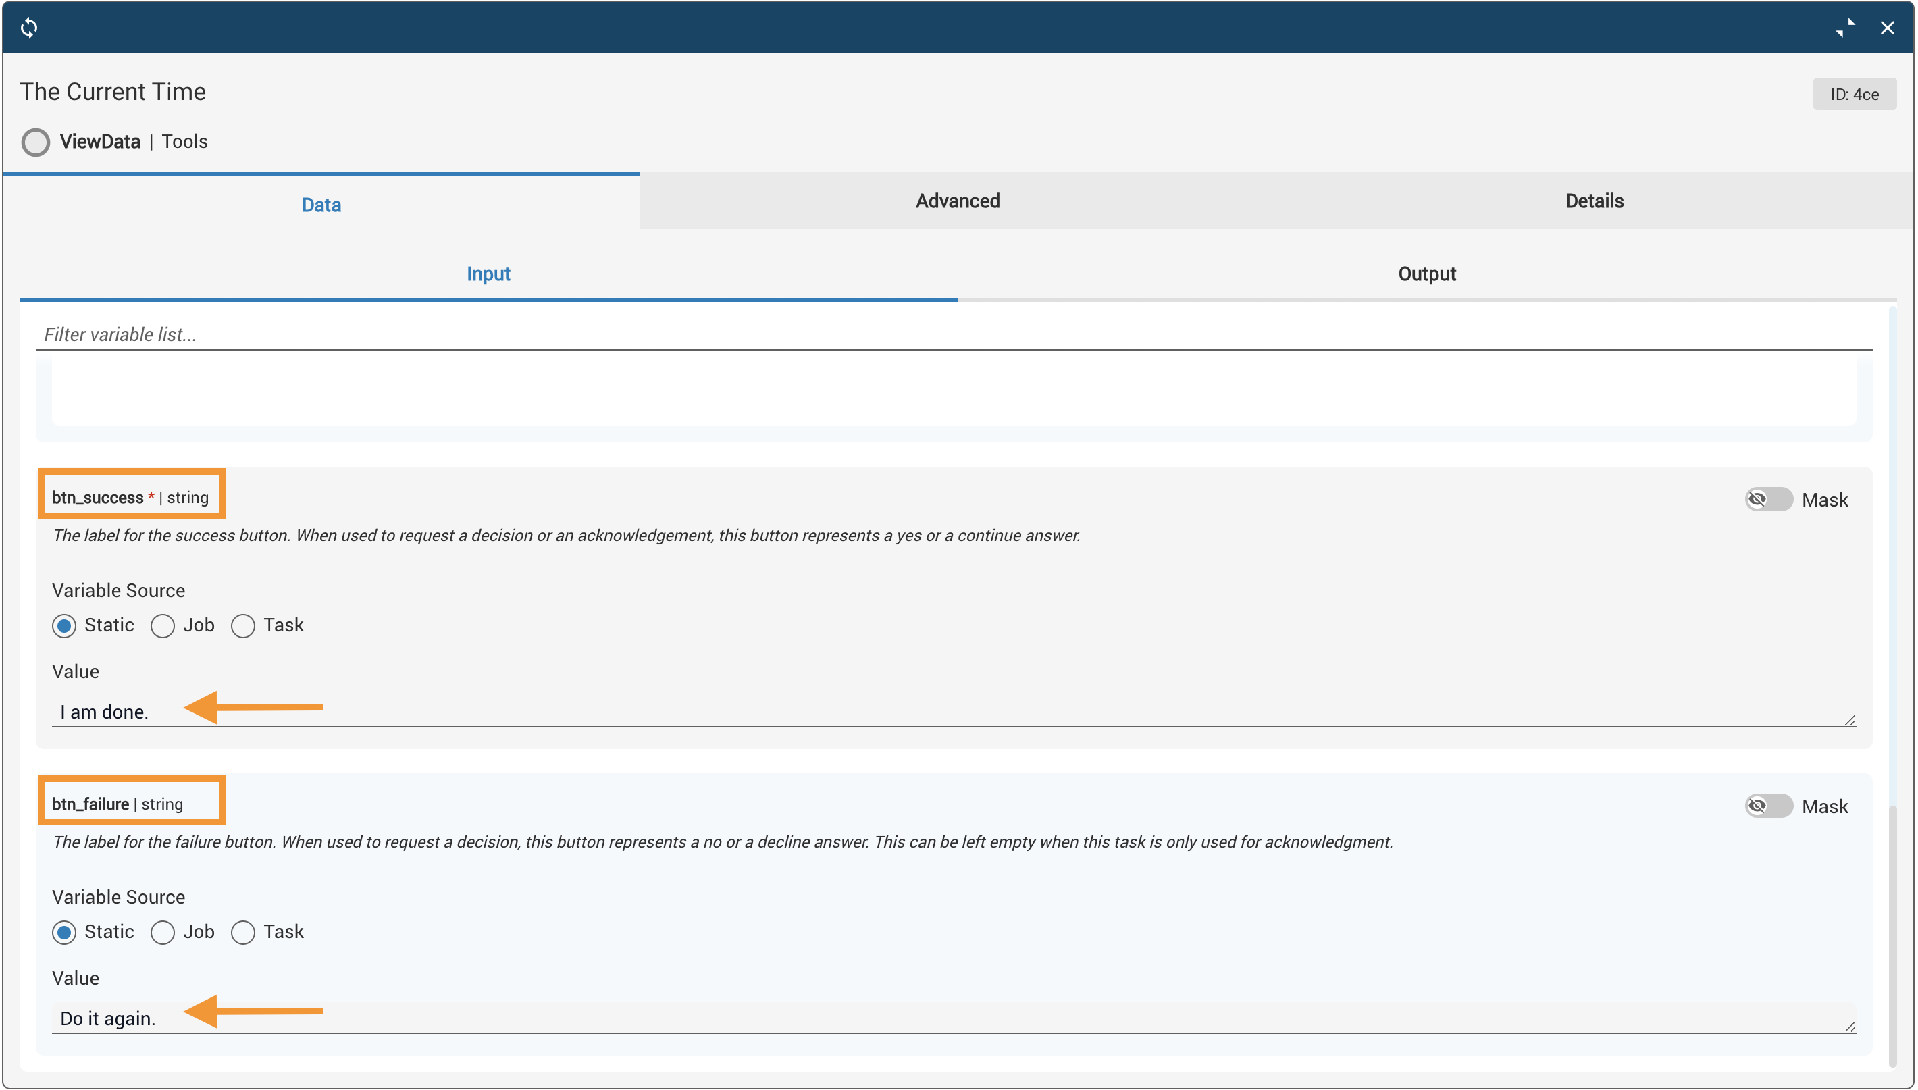Click the refresh sync icon in header
Image resolution: width=1918 pixels, height=1090 pixels.
29,28
